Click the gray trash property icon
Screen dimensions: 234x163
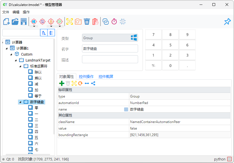[68, 83]
